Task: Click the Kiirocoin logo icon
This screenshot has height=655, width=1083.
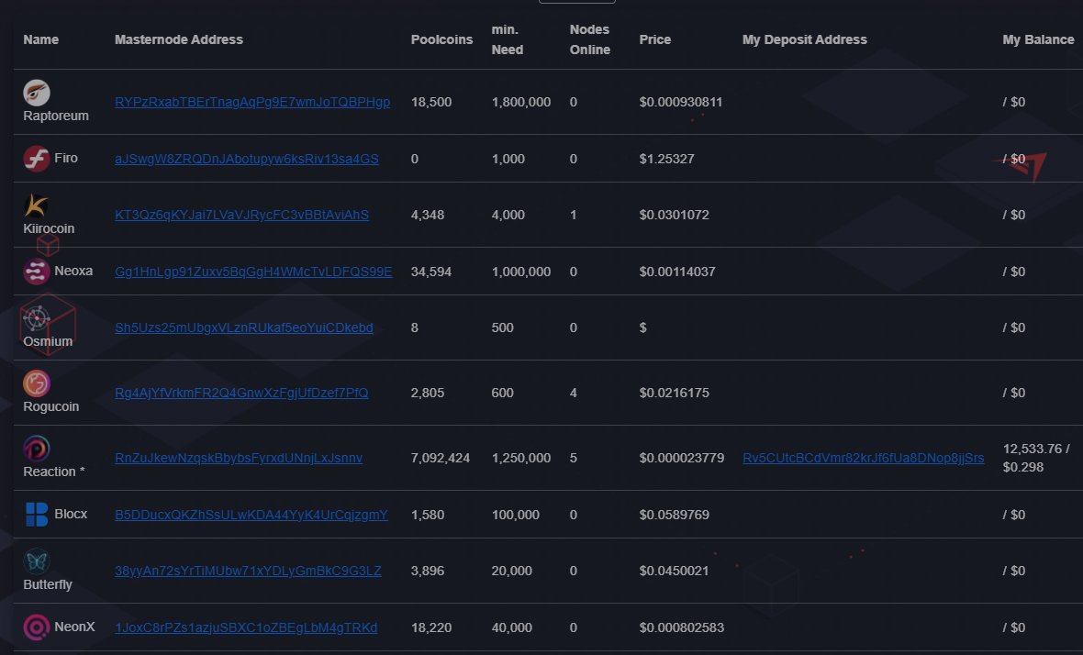Action: (37, 205)
